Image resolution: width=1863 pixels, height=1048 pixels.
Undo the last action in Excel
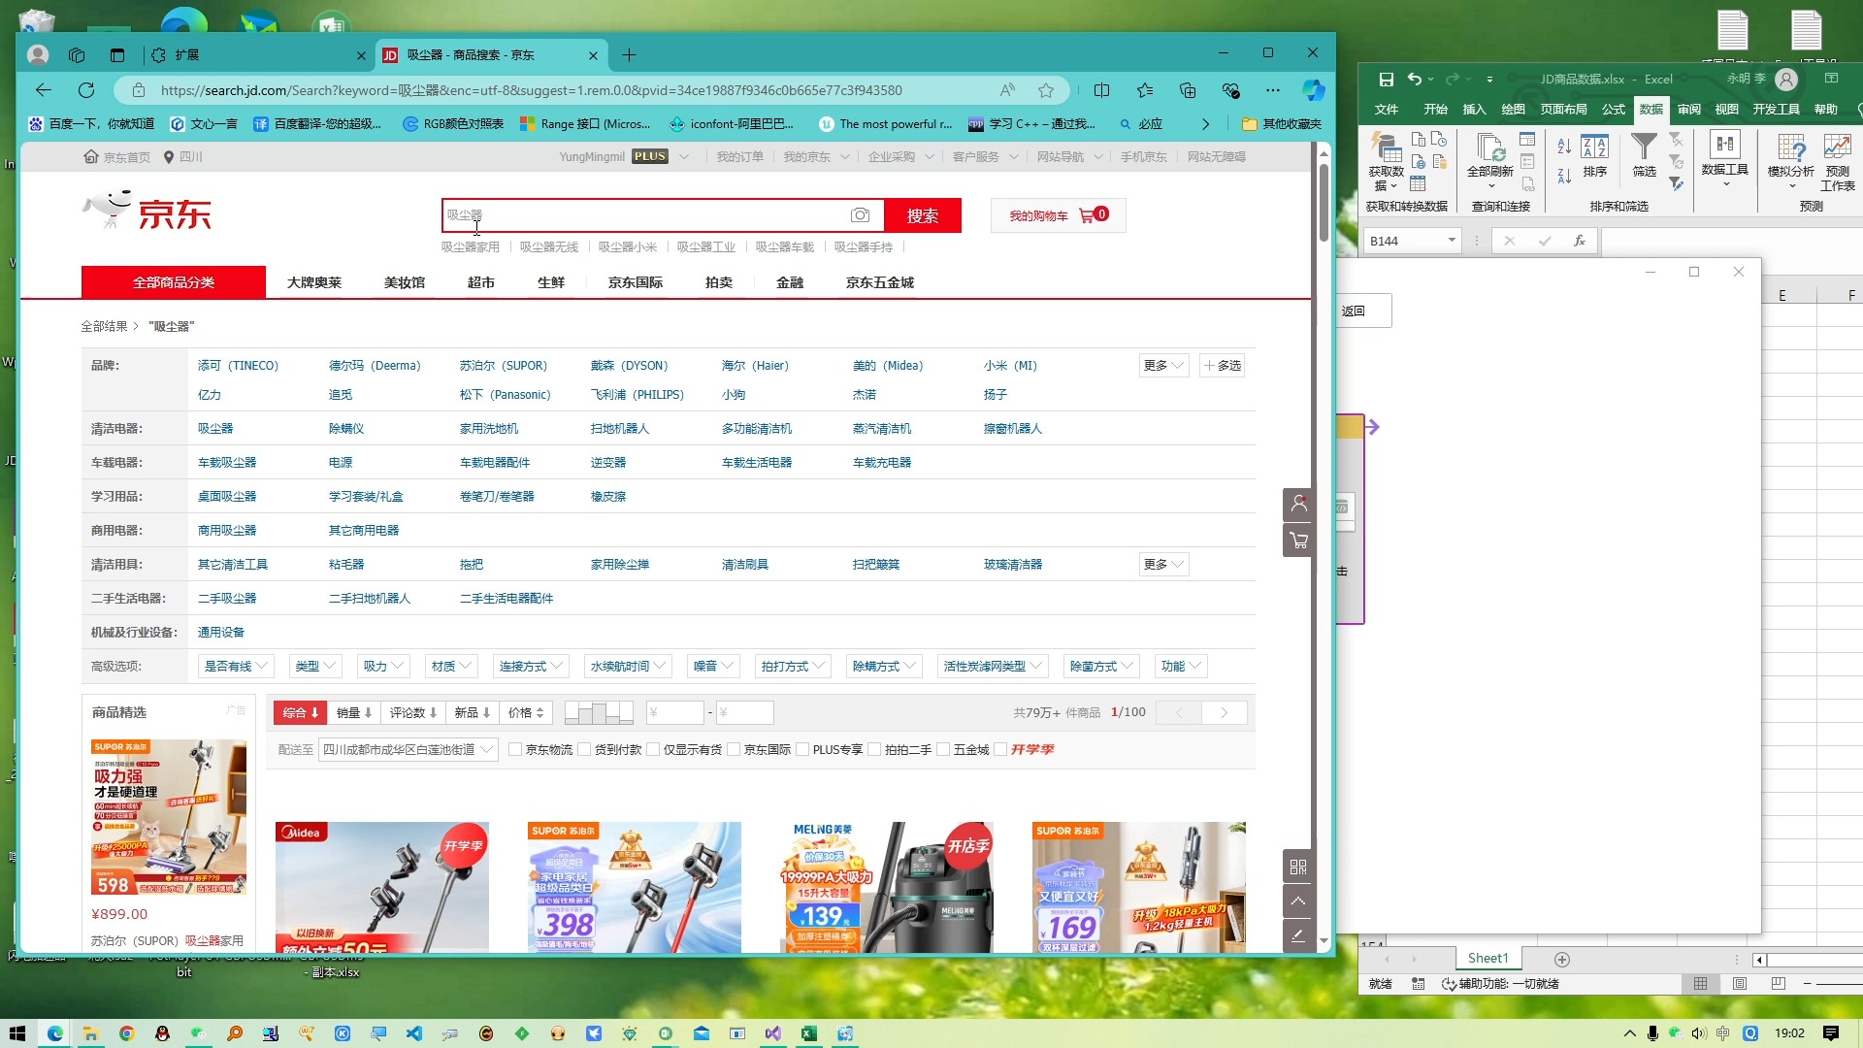click(1416, 80)
